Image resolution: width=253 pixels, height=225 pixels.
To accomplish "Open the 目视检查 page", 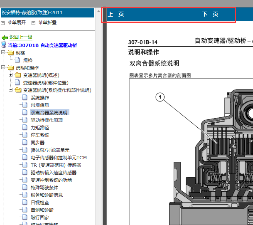I will click(x=40, y=203).
